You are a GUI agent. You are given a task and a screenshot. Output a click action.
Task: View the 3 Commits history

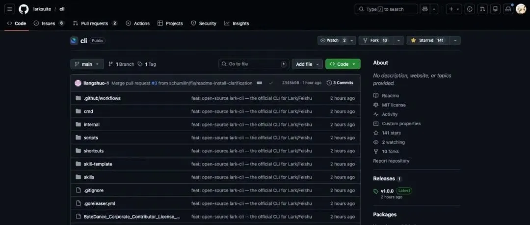coord(340,83)
